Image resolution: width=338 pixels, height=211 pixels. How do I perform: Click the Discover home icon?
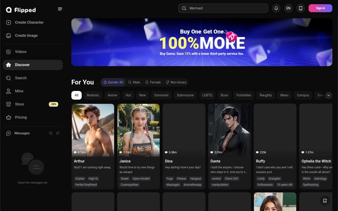(x=8, y=65)
